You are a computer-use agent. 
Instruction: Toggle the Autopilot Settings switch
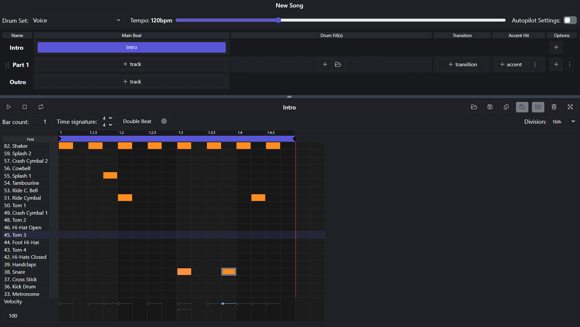coord(570,20)
